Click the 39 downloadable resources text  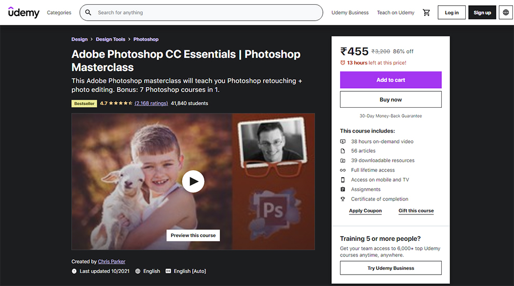coord(383,160)
